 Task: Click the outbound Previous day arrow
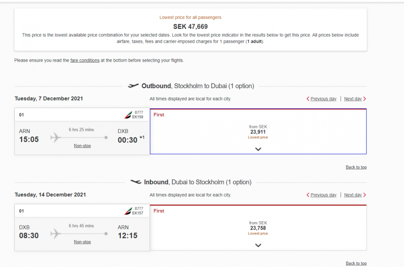point(308,99)
